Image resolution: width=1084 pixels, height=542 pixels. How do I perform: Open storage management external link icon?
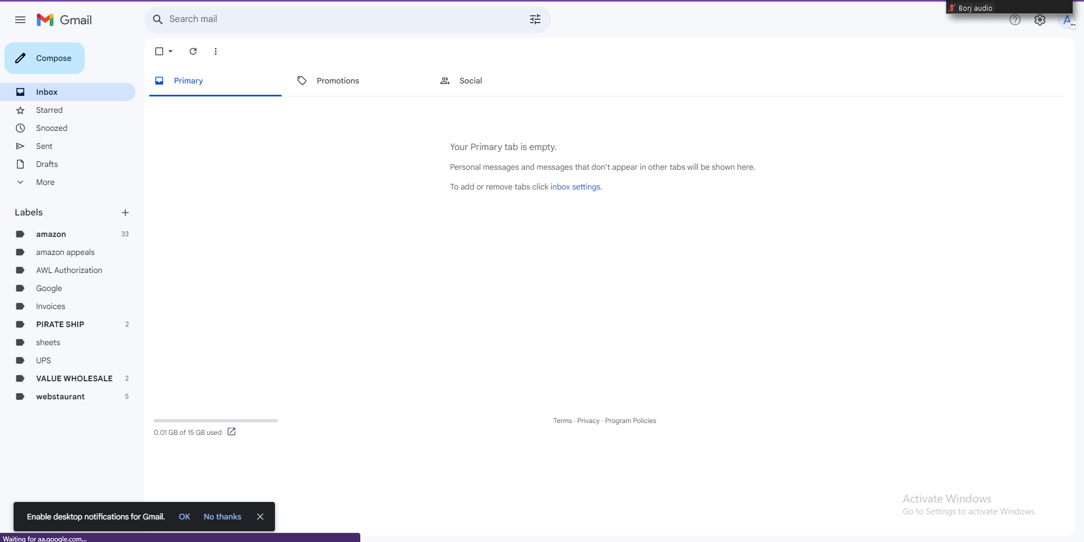point(231,432)
